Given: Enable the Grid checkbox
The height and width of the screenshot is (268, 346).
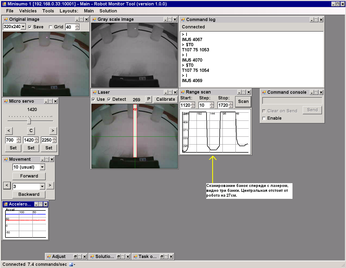Looking at the screenshot, I should click(x=51, y=27).
